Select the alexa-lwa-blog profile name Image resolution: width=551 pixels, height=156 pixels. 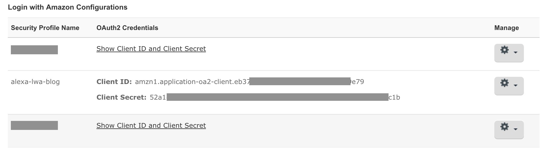pos(35,82)
